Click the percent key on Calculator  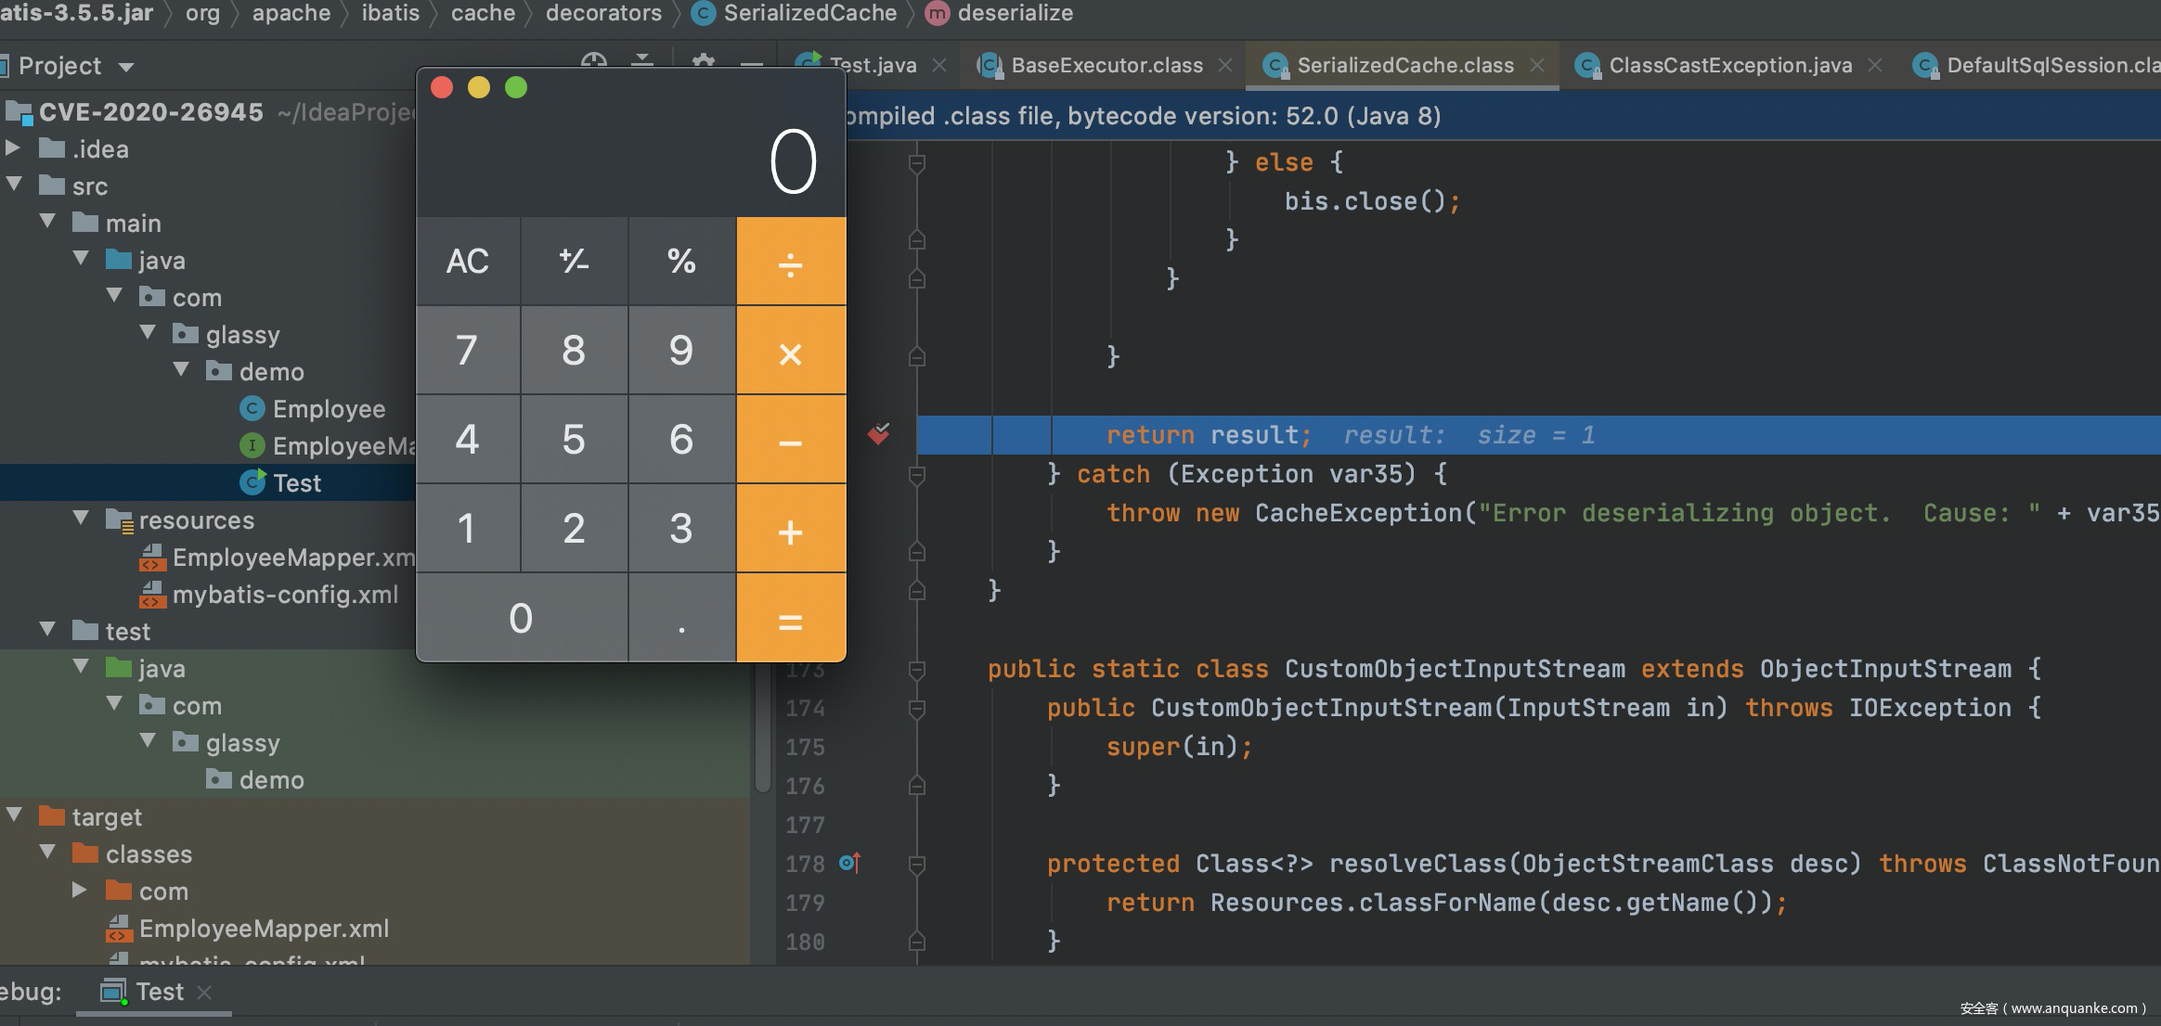[x=681, y=262]
